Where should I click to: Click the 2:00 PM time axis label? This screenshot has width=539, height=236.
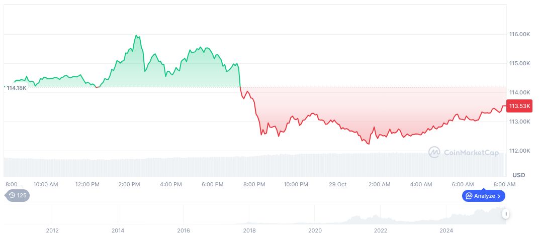[129, 184]
